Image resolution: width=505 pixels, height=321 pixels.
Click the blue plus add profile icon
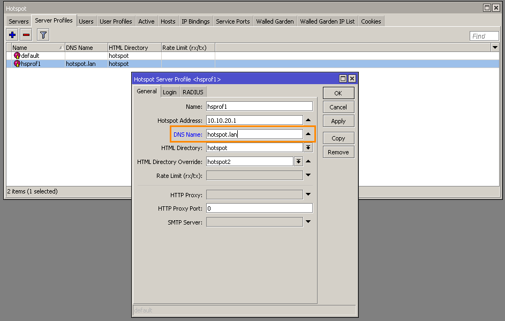pyautogui.click(x=13, y=35)
